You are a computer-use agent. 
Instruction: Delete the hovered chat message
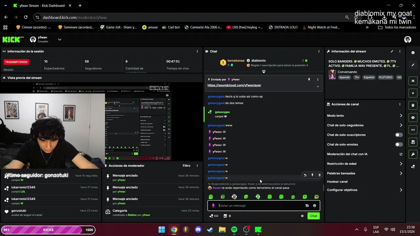click(320, 175)
